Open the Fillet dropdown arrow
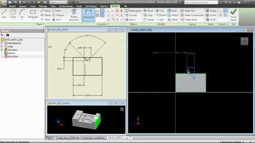 [x=62, y=11]
